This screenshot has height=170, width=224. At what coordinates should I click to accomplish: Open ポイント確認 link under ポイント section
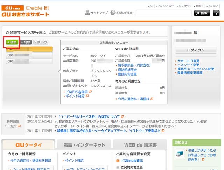pyautogui.click(x=74, y=161)
